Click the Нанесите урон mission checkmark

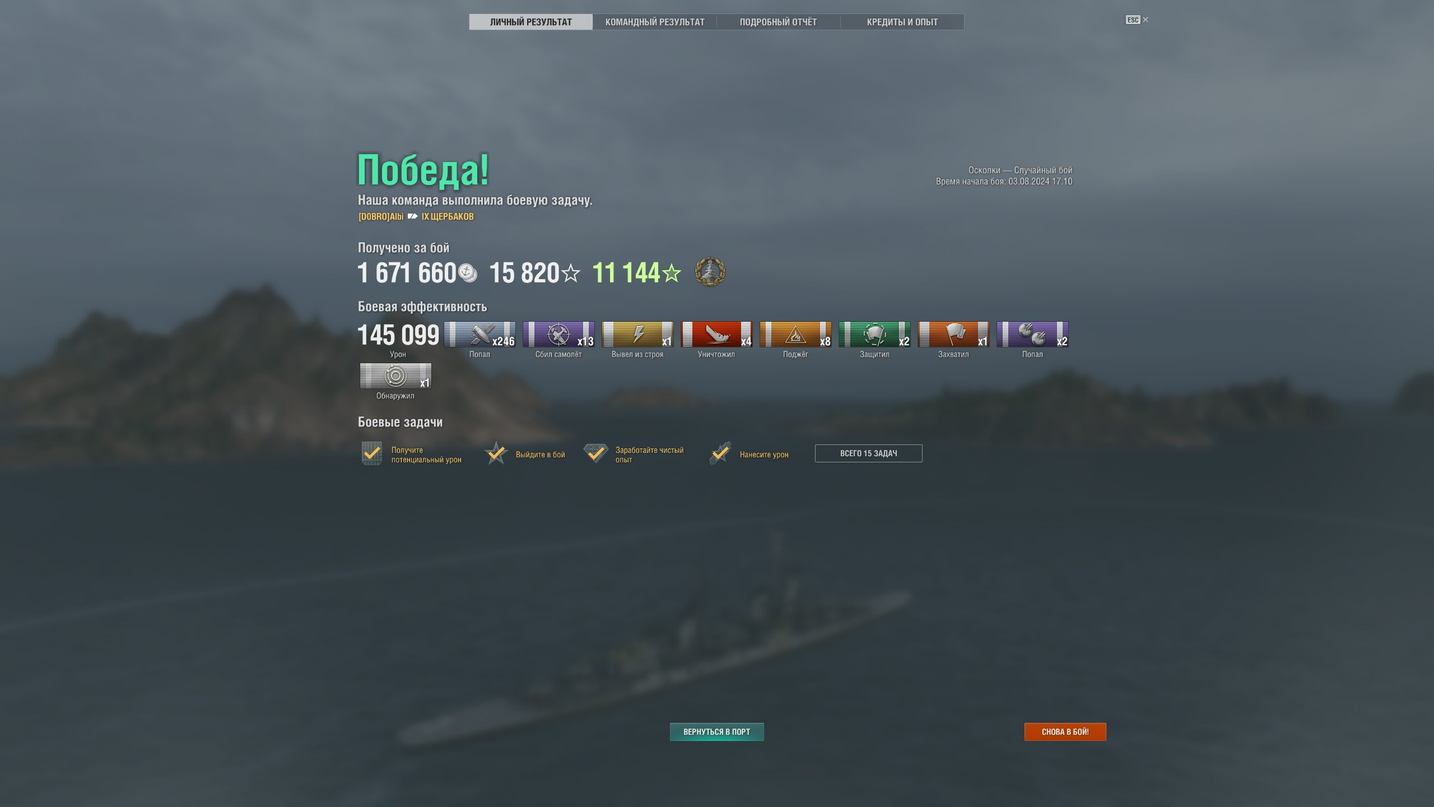point(720,453)
